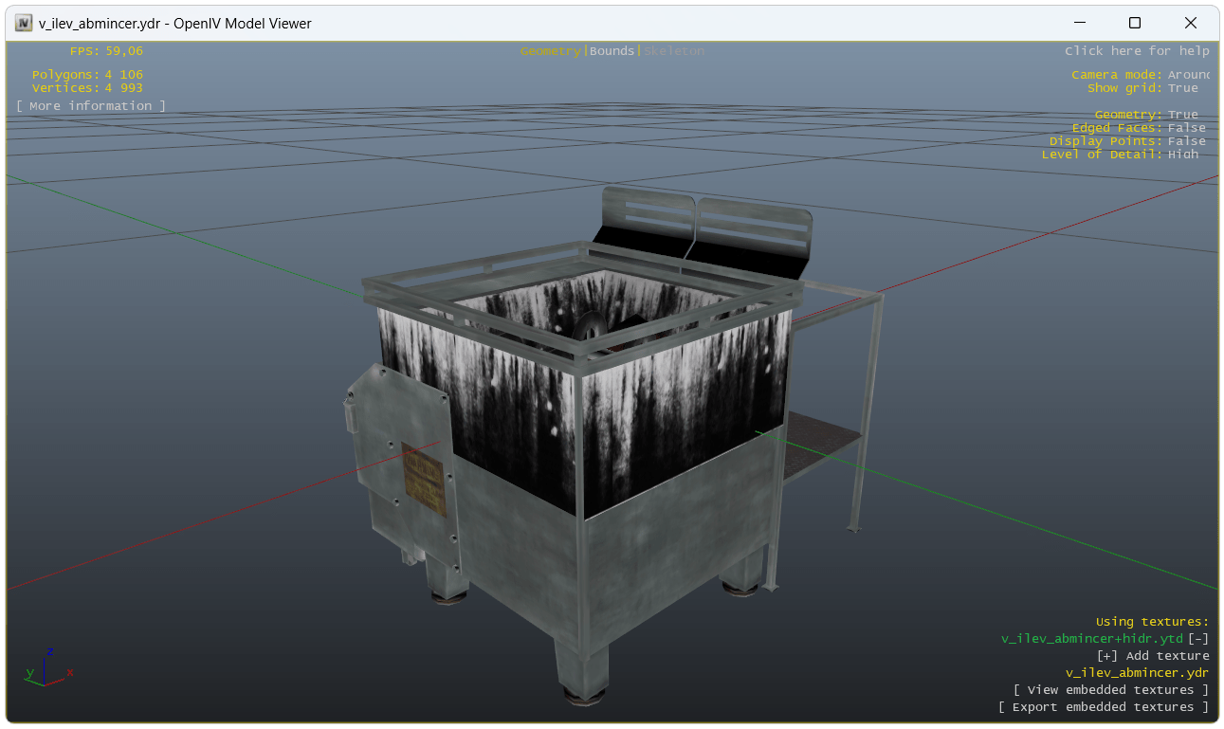Viewport: 1224px width, 729px height.
Task: Click the 'Using textures:' heading
Action: pyautogui.click(x=1153, y=622)
